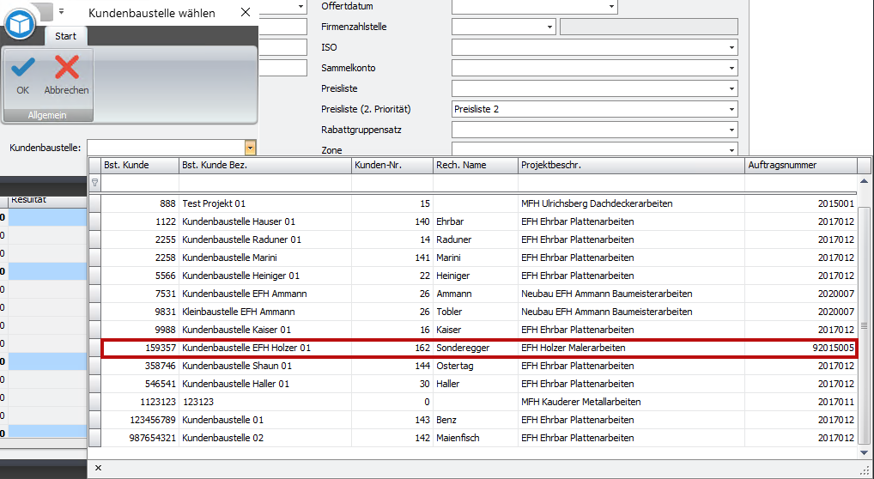
Task: Open the ISO dropdown list
Action: click(x=731, y=47)
